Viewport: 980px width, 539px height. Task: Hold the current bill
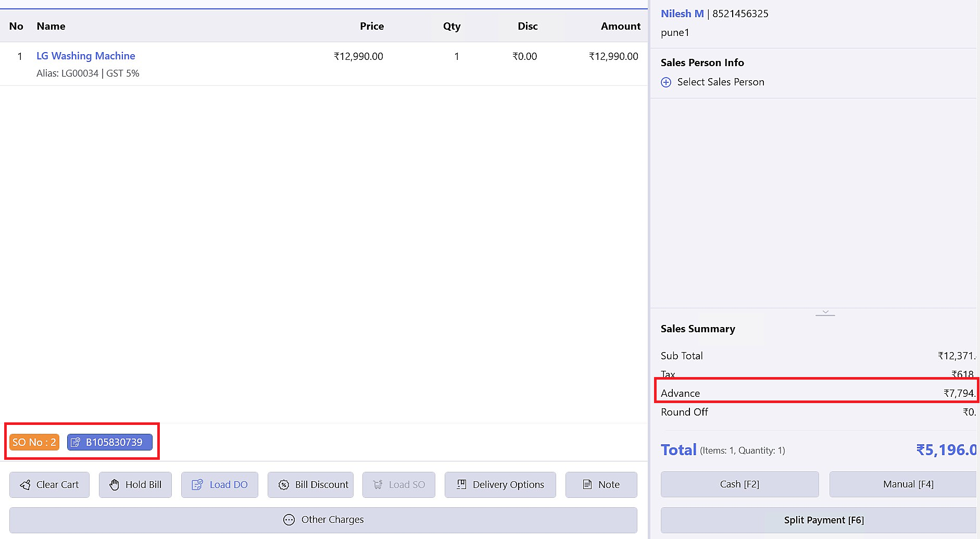pos(135,485)
